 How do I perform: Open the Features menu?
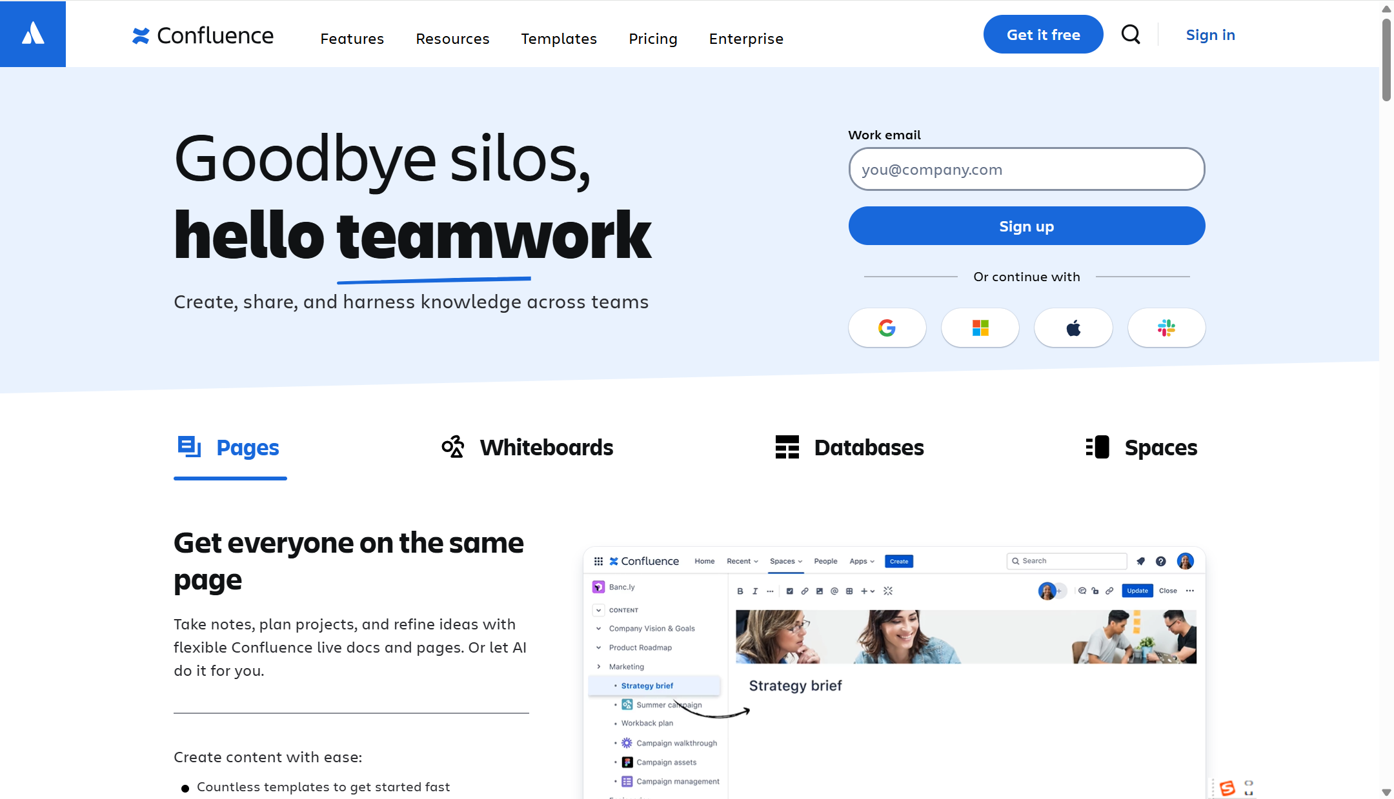352,39
